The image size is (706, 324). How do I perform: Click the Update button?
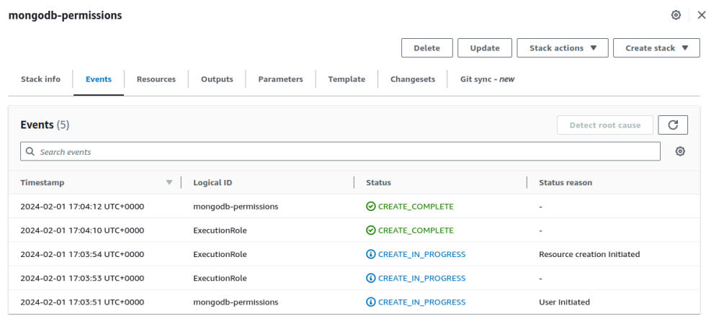click(484, 48)
